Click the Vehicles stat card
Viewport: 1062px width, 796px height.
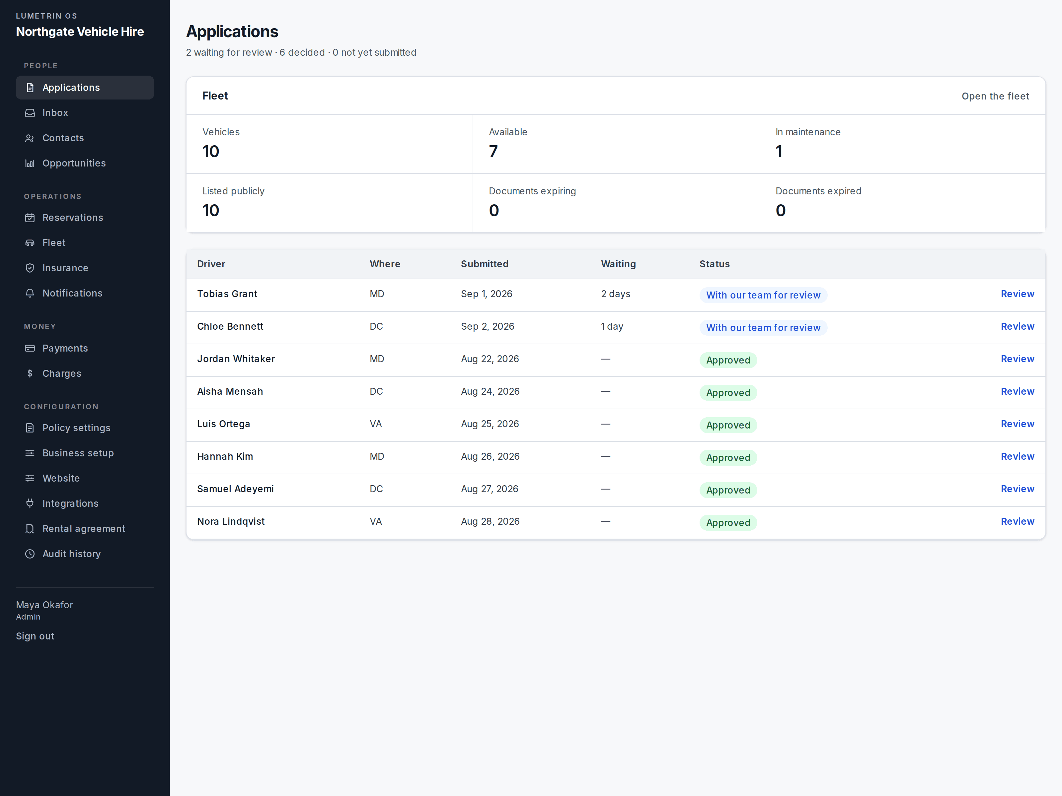[329, 144]
